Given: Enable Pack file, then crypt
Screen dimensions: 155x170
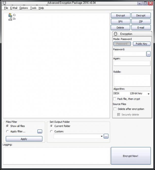Looking at the screenshot, I should coord(114,99).
